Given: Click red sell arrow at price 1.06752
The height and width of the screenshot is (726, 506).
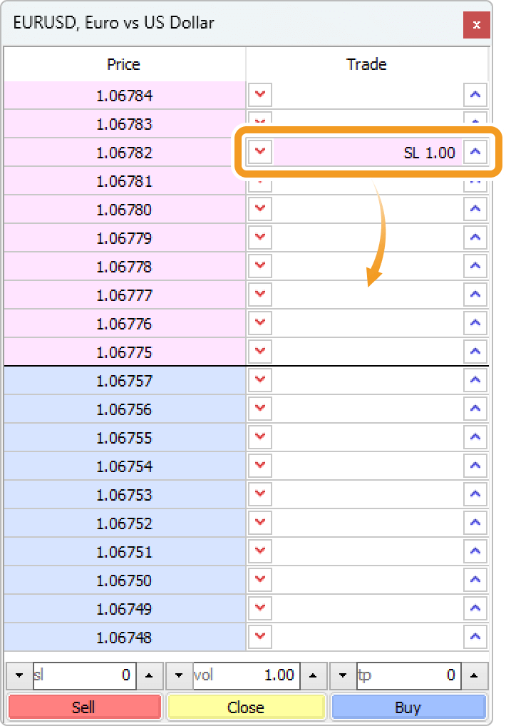Looking at the screenshot, I should [260, 523].
